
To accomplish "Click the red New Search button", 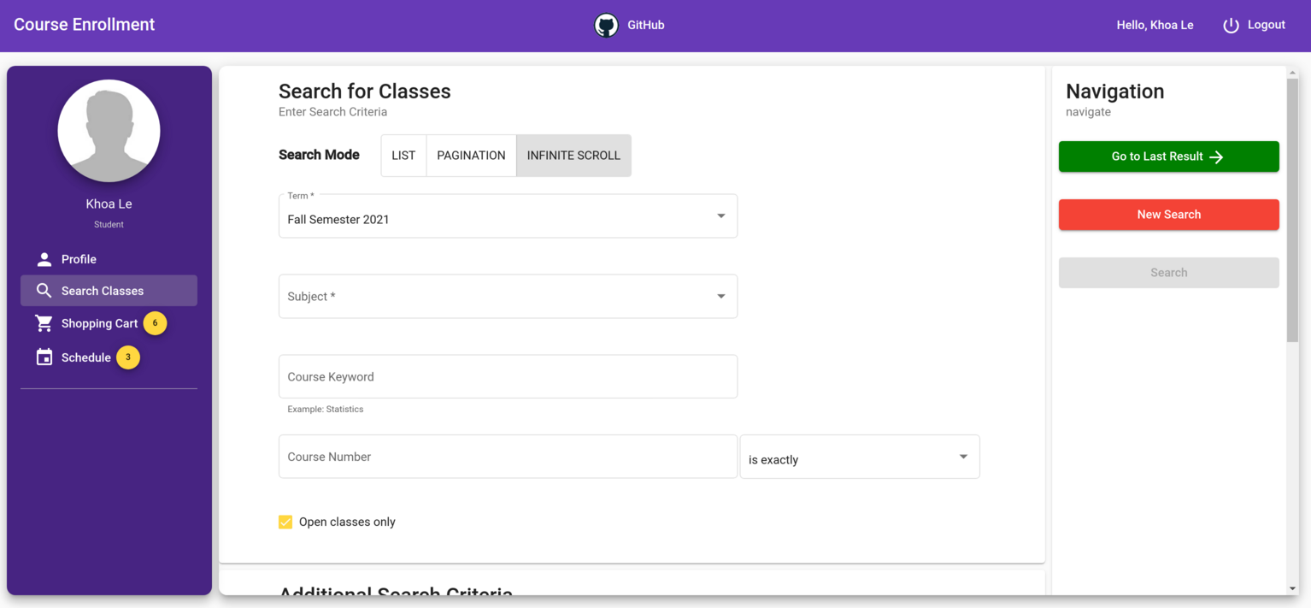I will point(1168,215).
